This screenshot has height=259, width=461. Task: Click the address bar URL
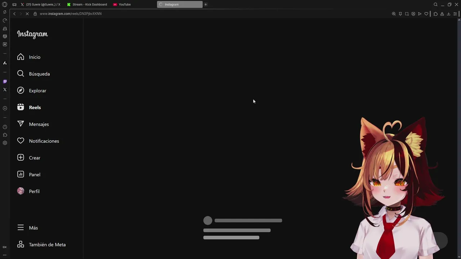[x=71, y=14]
